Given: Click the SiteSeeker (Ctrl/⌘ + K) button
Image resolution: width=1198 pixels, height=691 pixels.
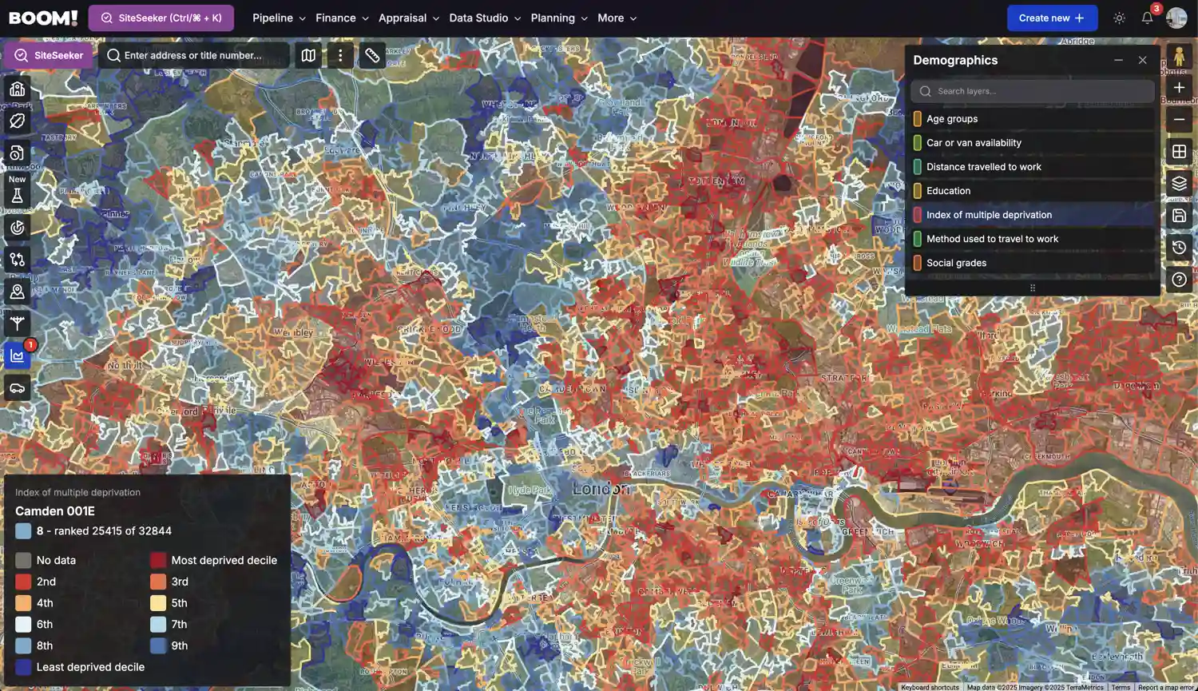Looking at the screenshot, I should pos(161,18).
